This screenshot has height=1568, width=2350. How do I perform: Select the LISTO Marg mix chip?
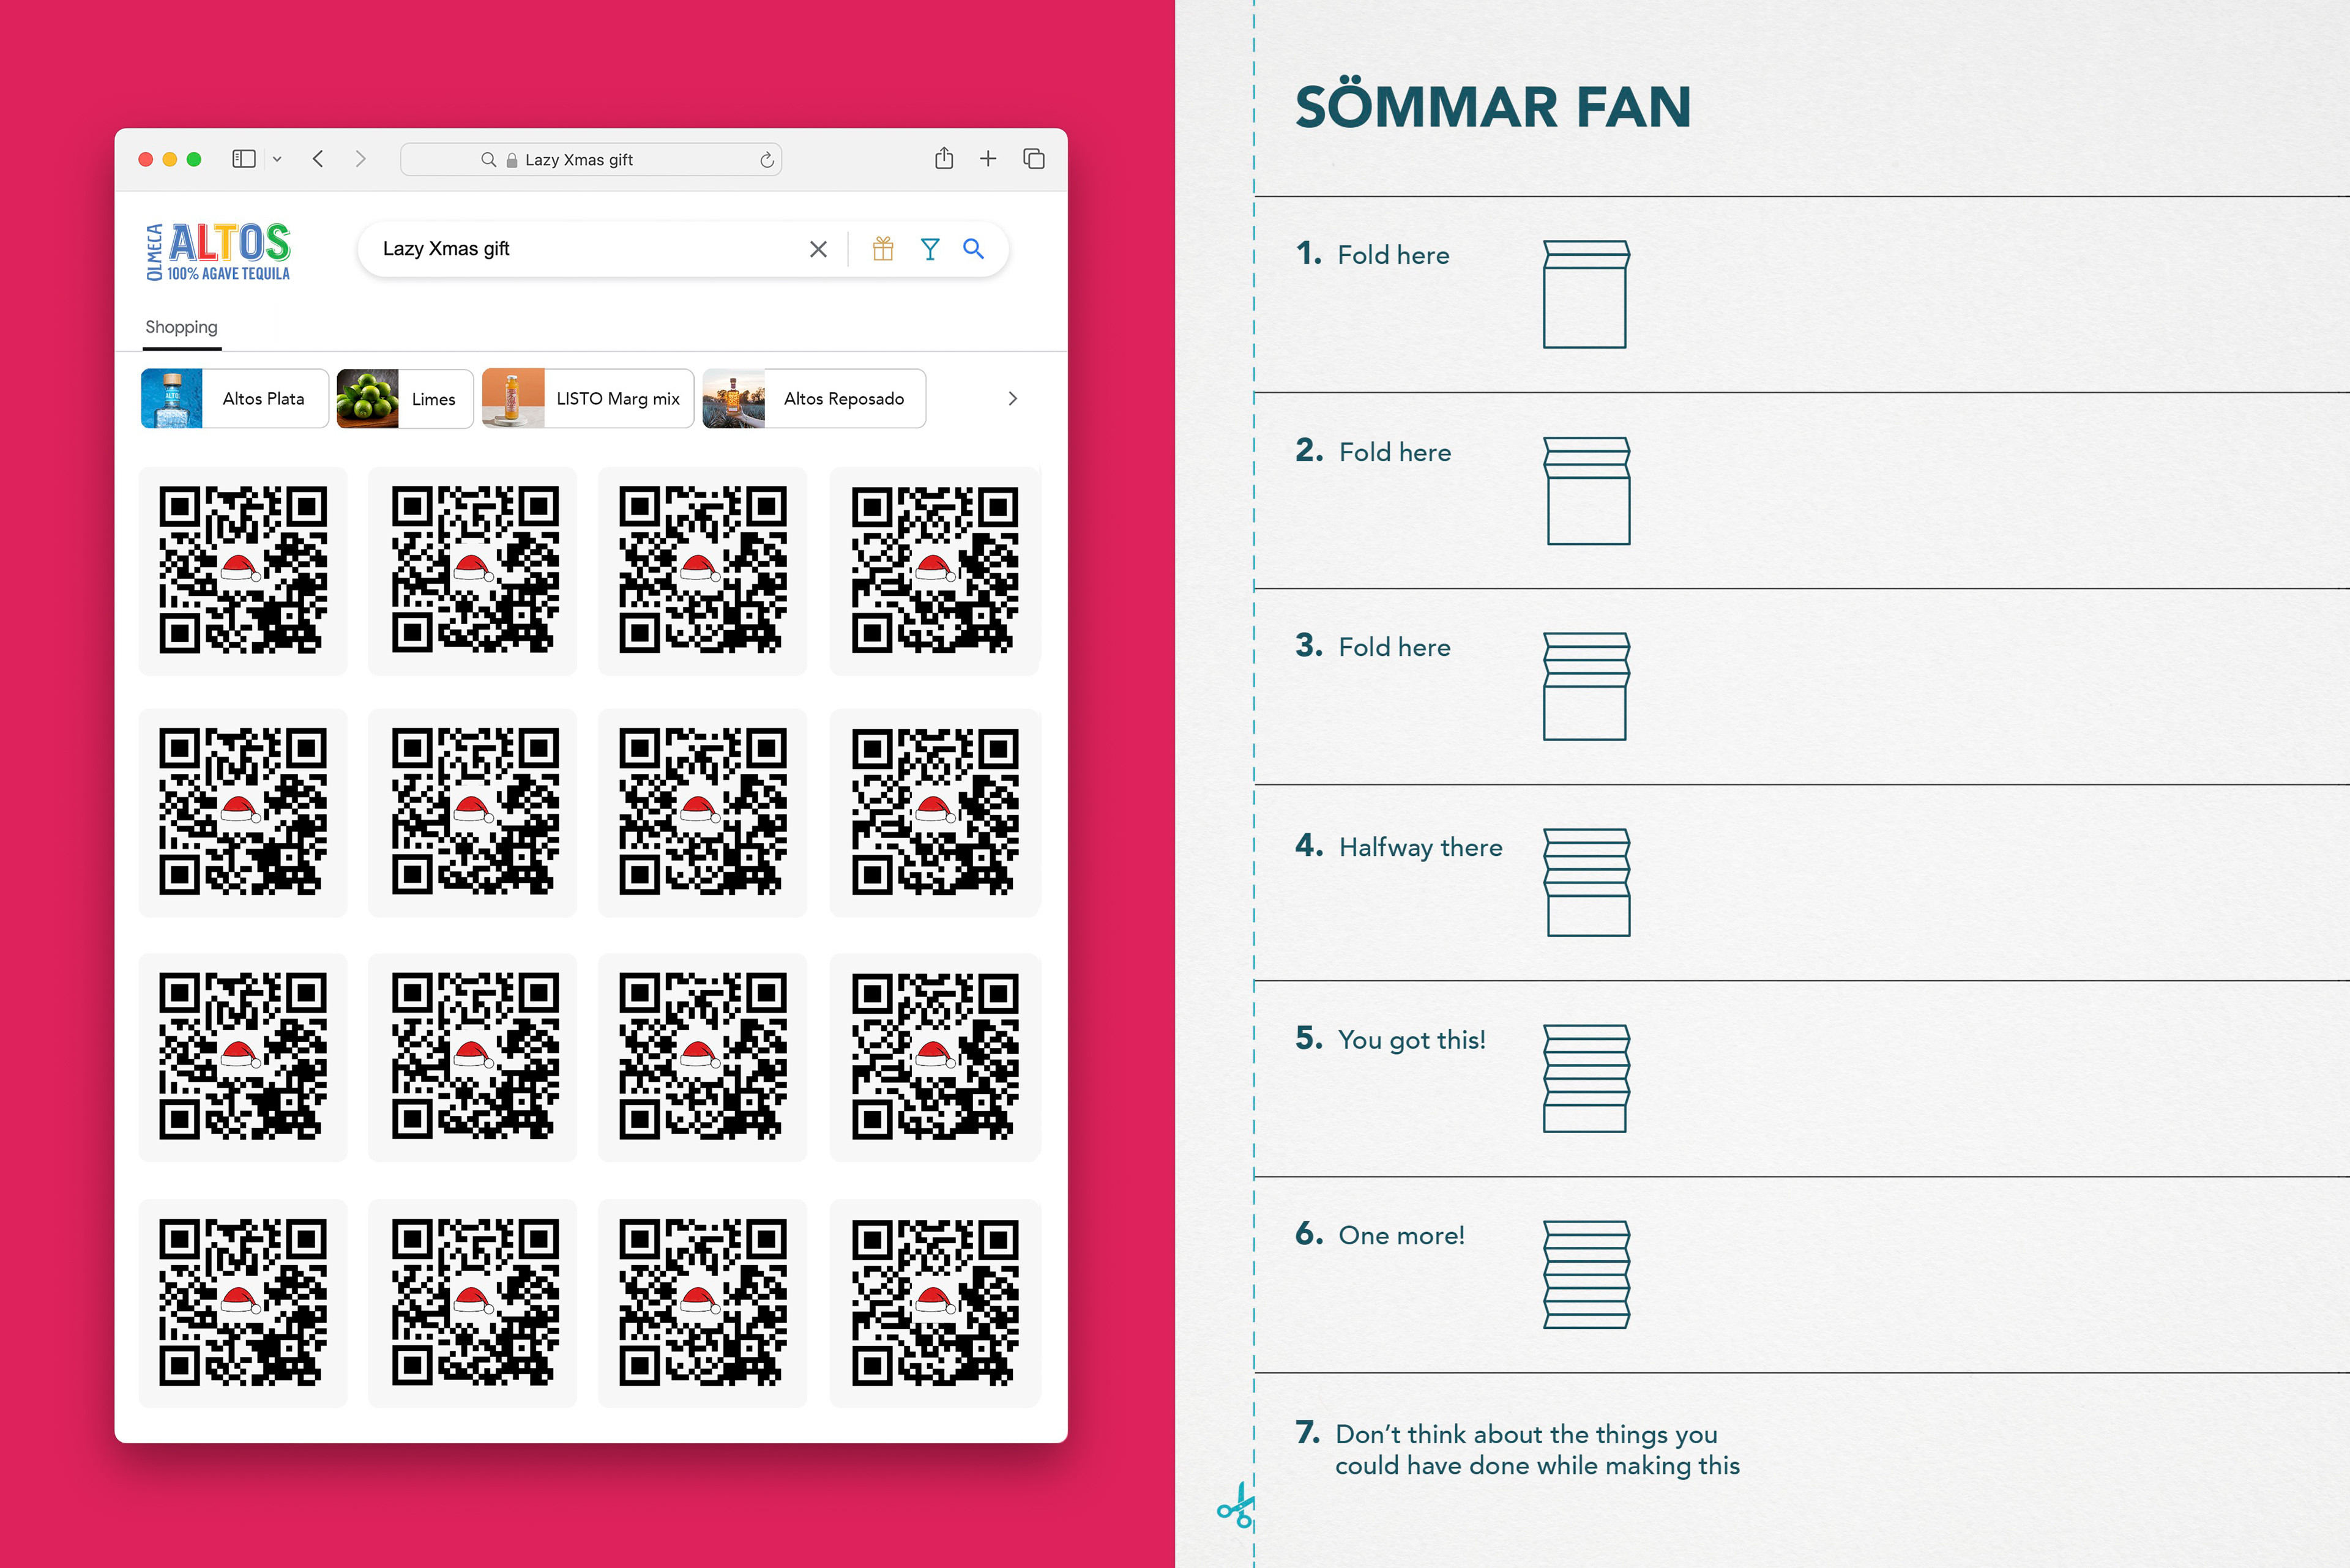(x=587, y=398)
